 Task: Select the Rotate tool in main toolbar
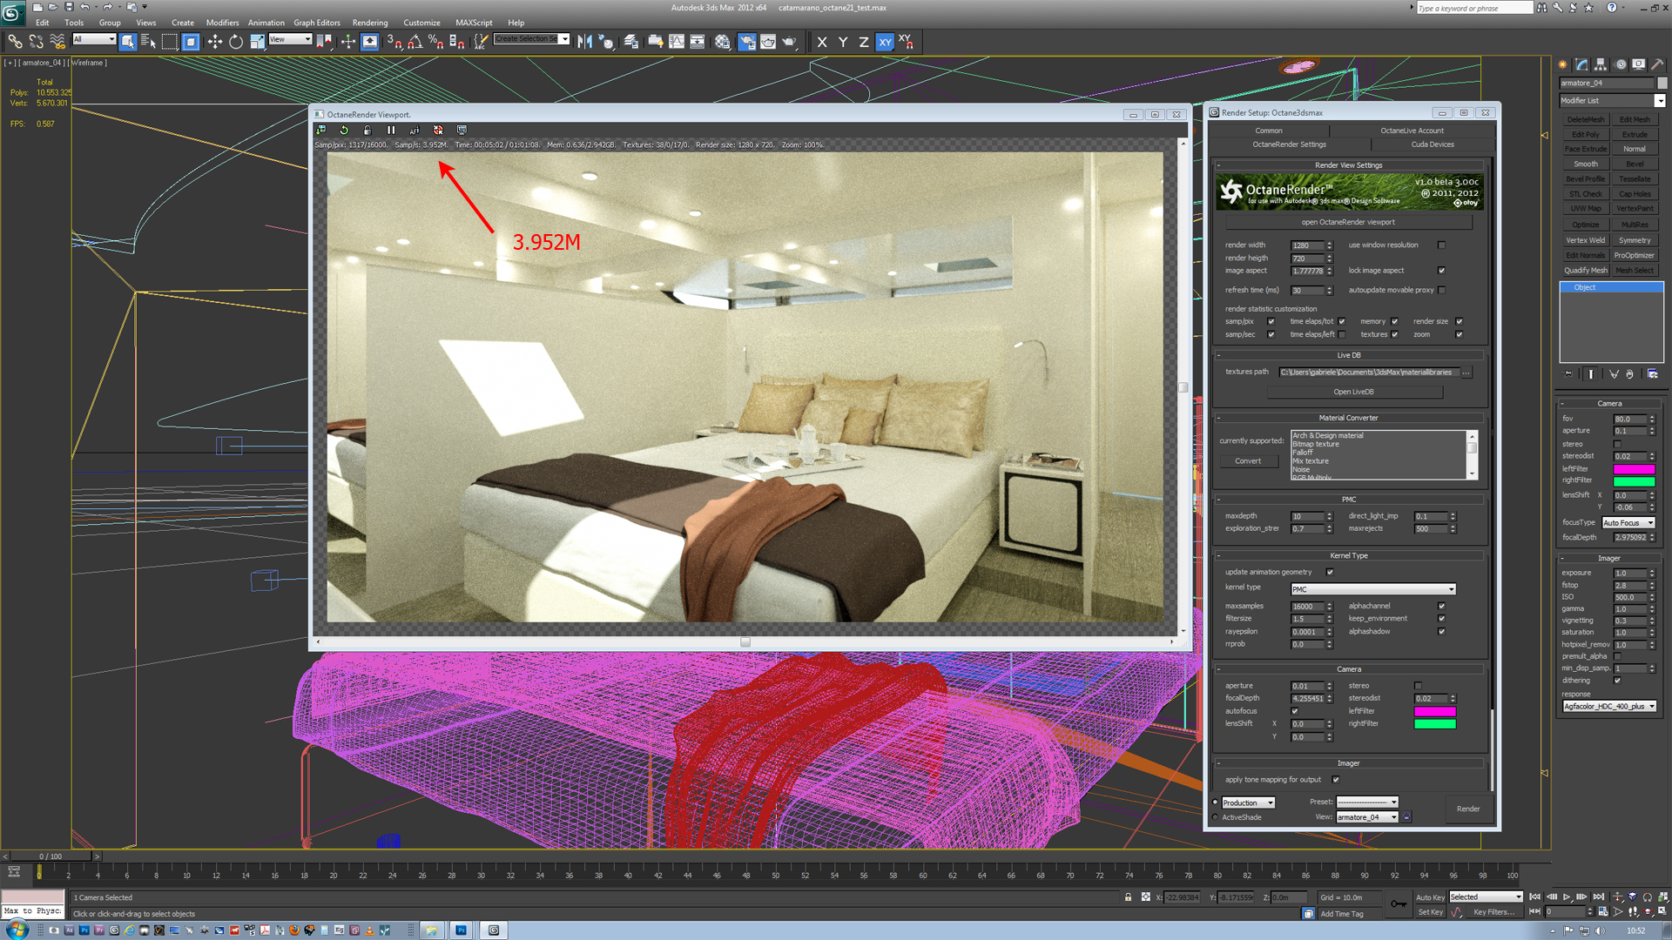tap(236, 42)
